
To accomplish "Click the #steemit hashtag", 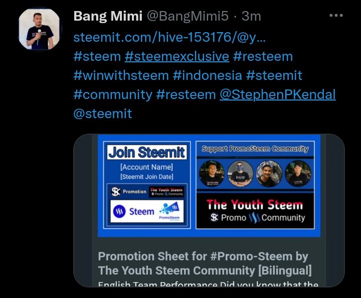I will tap(274, 75).
